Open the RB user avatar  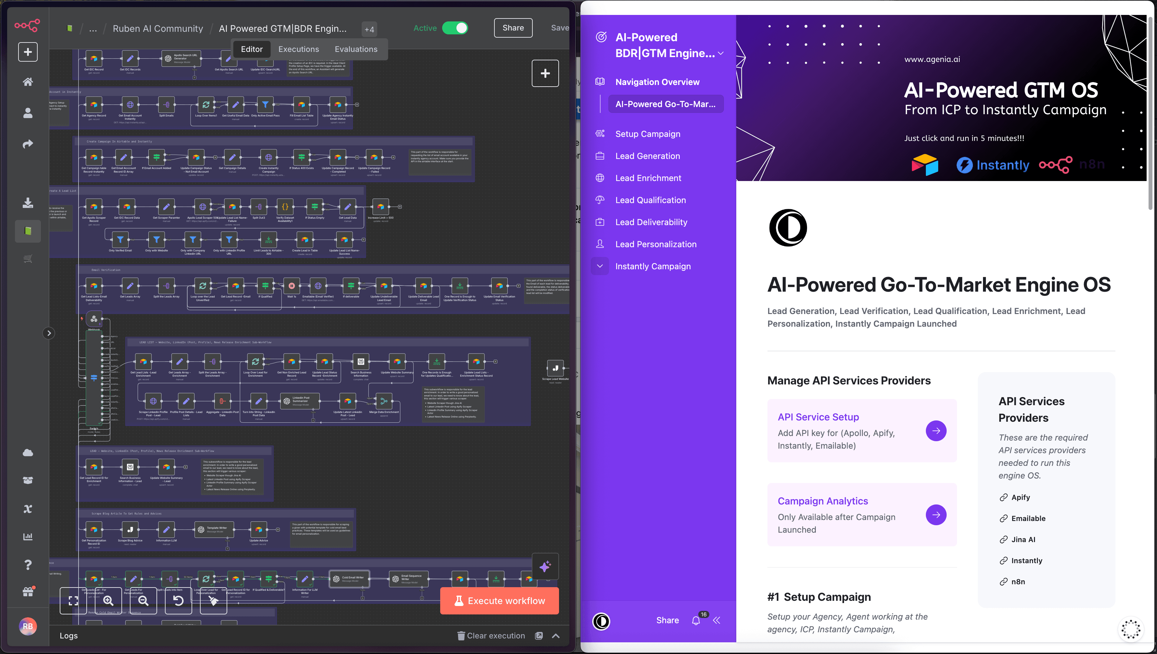(28, 626)
